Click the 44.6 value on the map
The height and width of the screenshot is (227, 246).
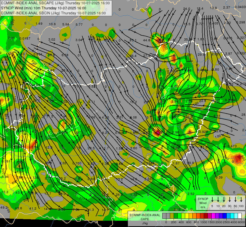coord(146,40)
